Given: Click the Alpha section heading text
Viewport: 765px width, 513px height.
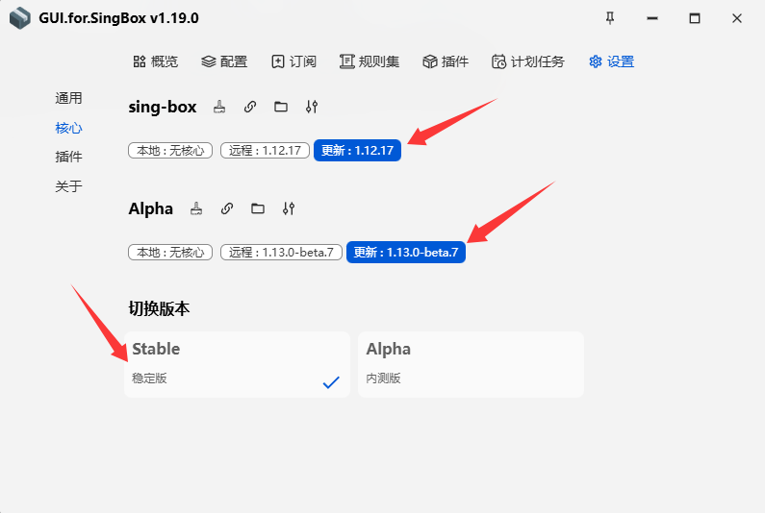Looking at the screenshot, I should pyautogui.click(x=151, y=208).
